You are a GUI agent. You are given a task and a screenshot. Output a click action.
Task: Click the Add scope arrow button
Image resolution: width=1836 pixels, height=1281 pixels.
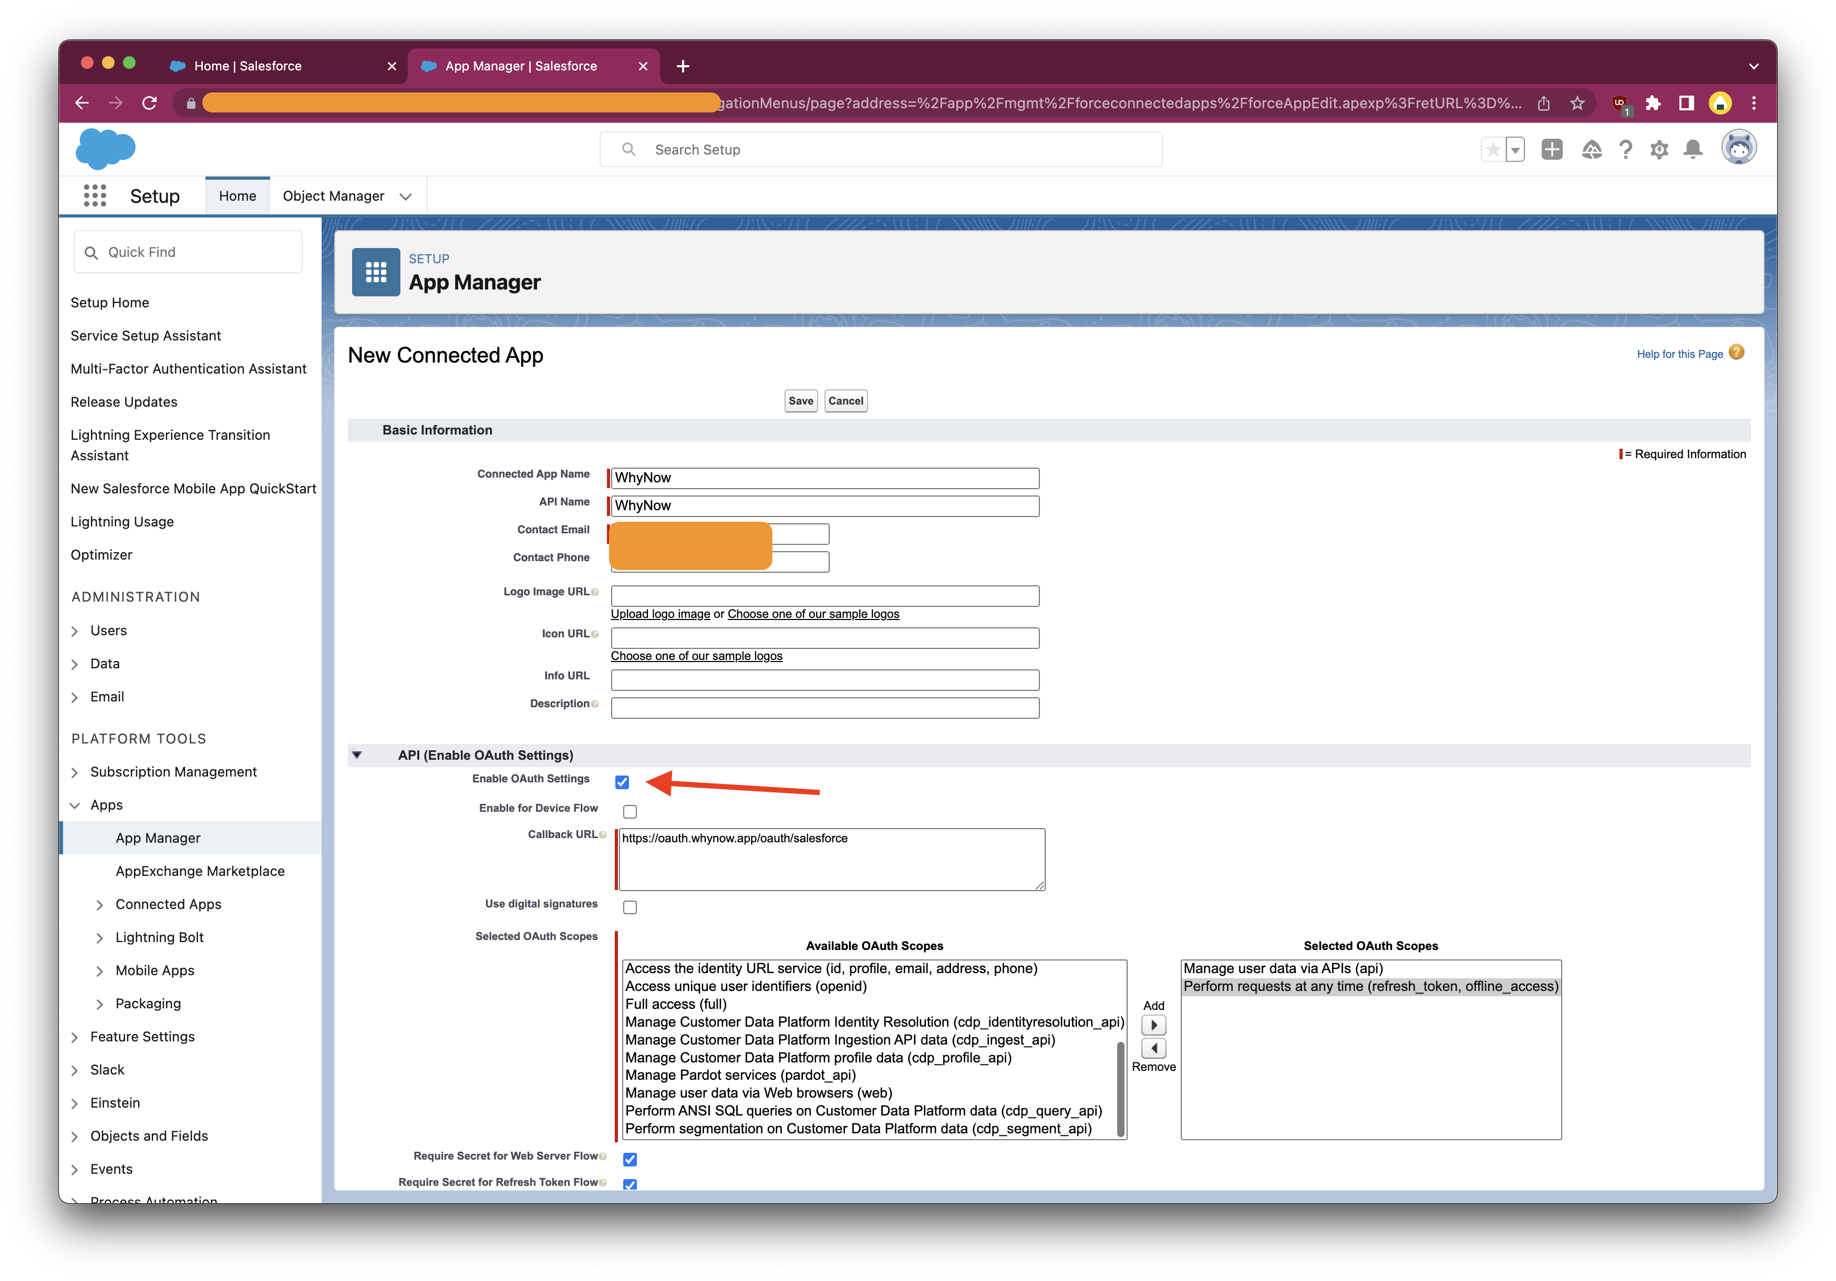[x=1153, y=1025]
